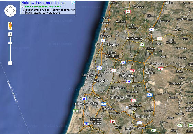
Task: Click the Herzliya city label
Action: pyautogui.click(x=113, y=45)
